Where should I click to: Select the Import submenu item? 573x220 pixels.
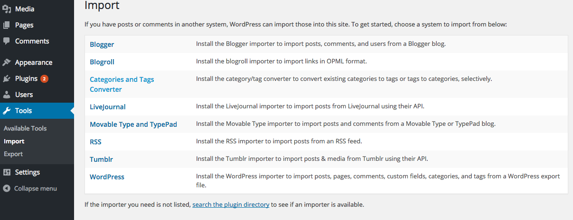pyautogui.click(x=14, y=141)
